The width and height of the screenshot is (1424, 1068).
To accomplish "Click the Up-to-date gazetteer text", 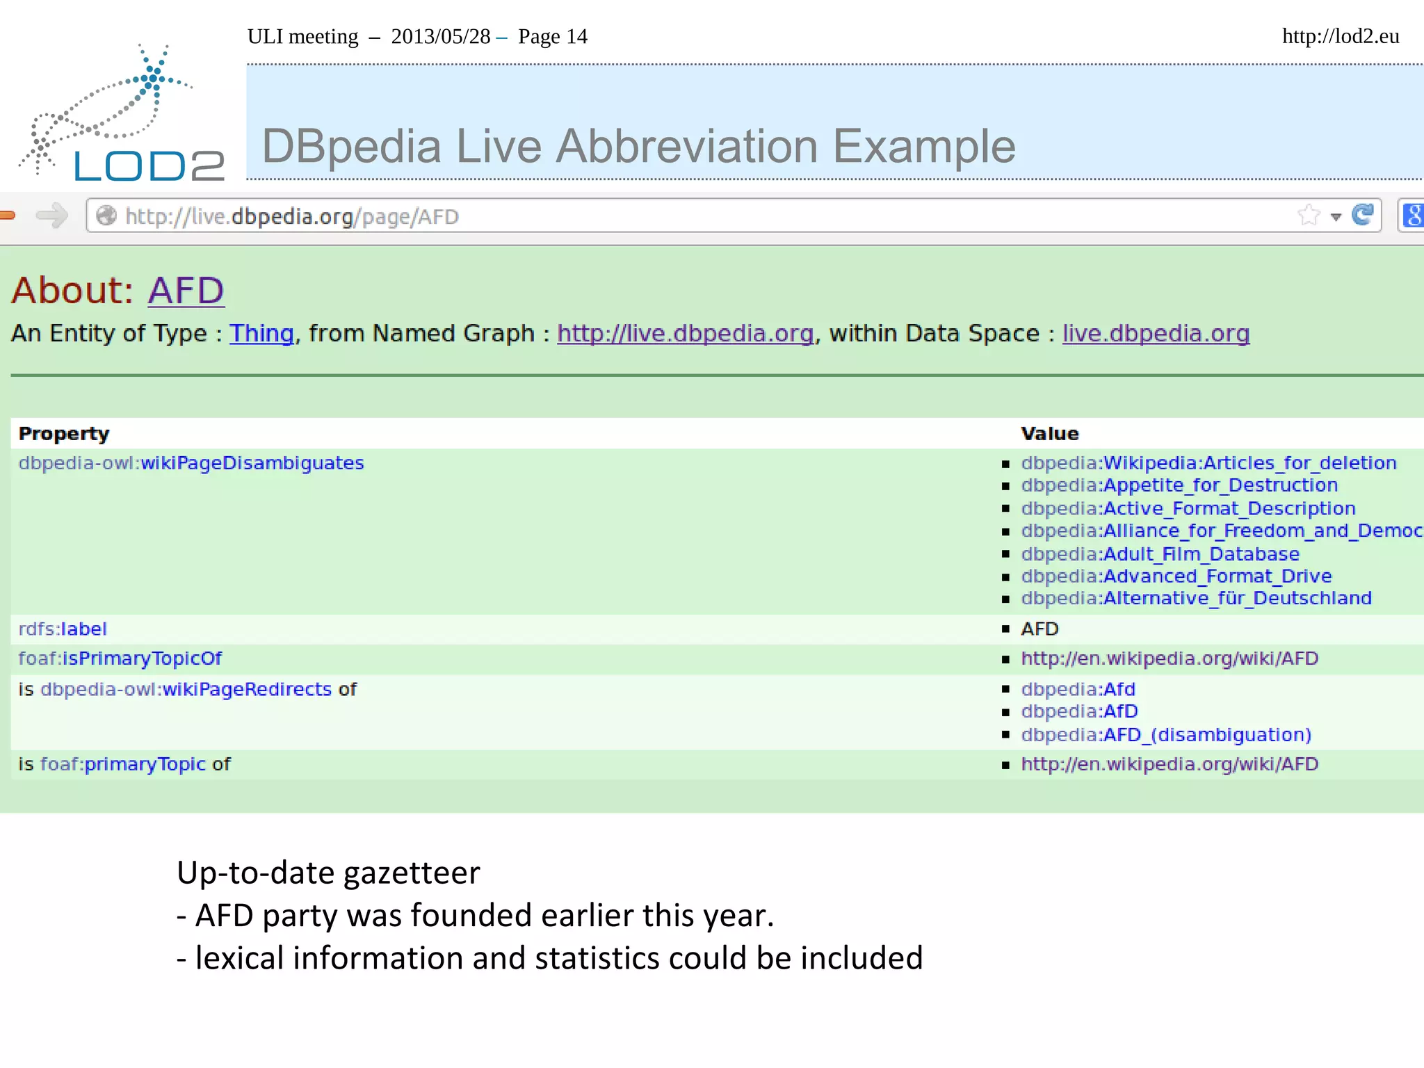I will [x=328, y=873].
